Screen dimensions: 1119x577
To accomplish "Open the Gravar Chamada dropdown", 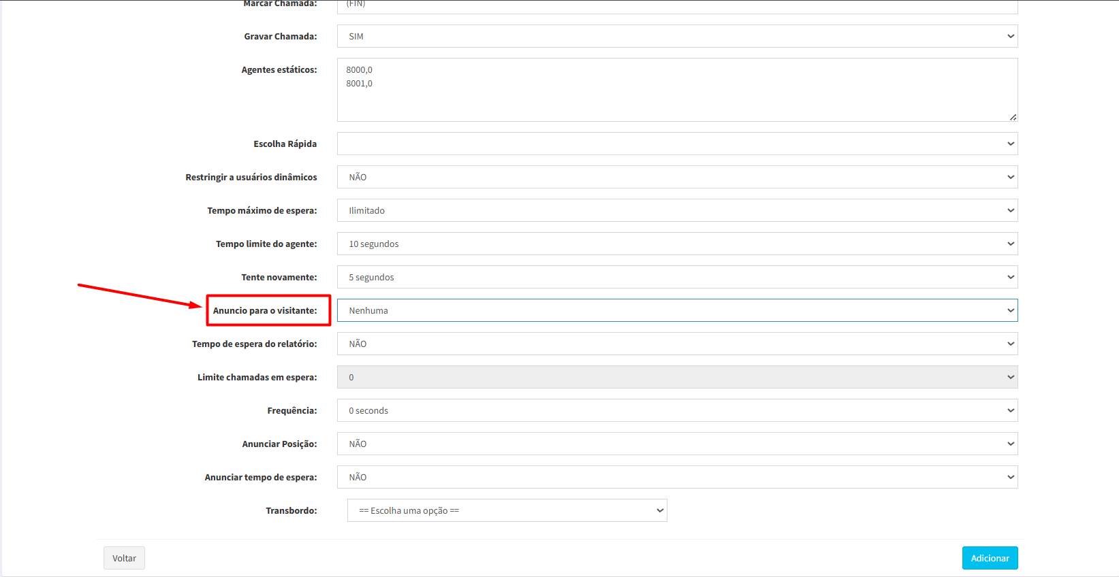I will 677,36.
